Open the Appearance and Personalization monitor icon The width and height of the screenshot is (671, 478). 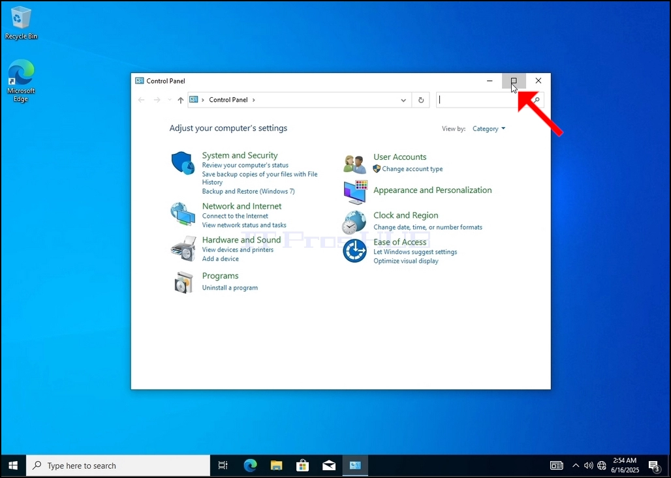point(355,192)
